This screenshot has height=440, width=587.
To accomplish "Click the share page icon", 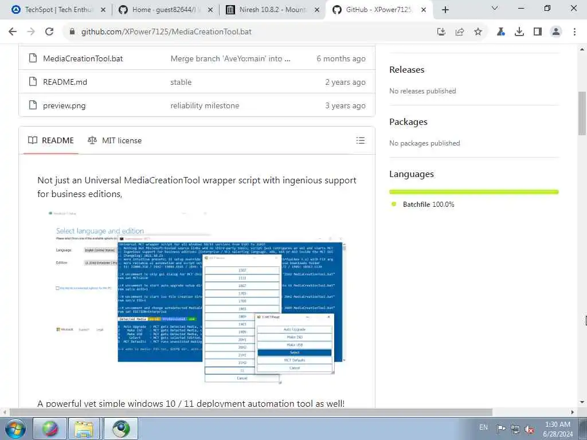I will pyautogui.click(x=460, y=32).
